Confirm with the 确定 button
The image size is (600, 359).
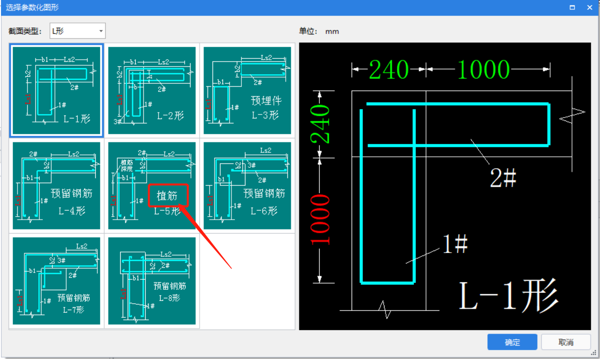coord(512,342)
